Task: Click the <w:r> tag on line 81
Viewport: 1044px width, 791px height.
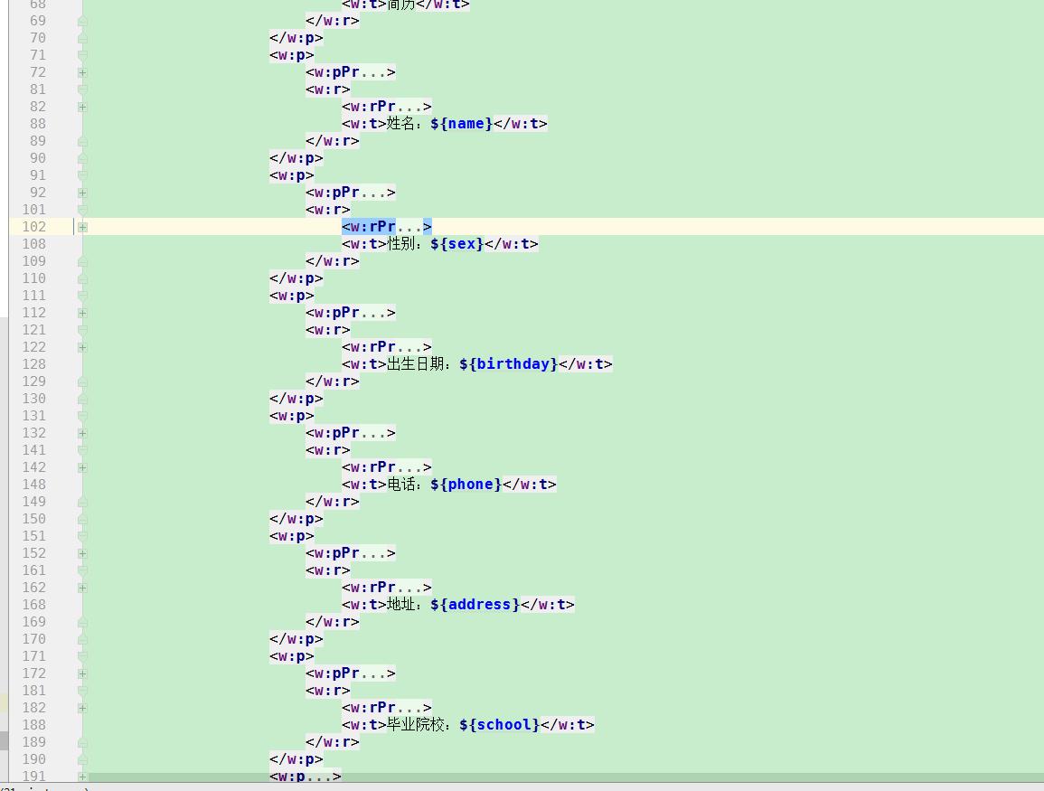Action: 328,89
